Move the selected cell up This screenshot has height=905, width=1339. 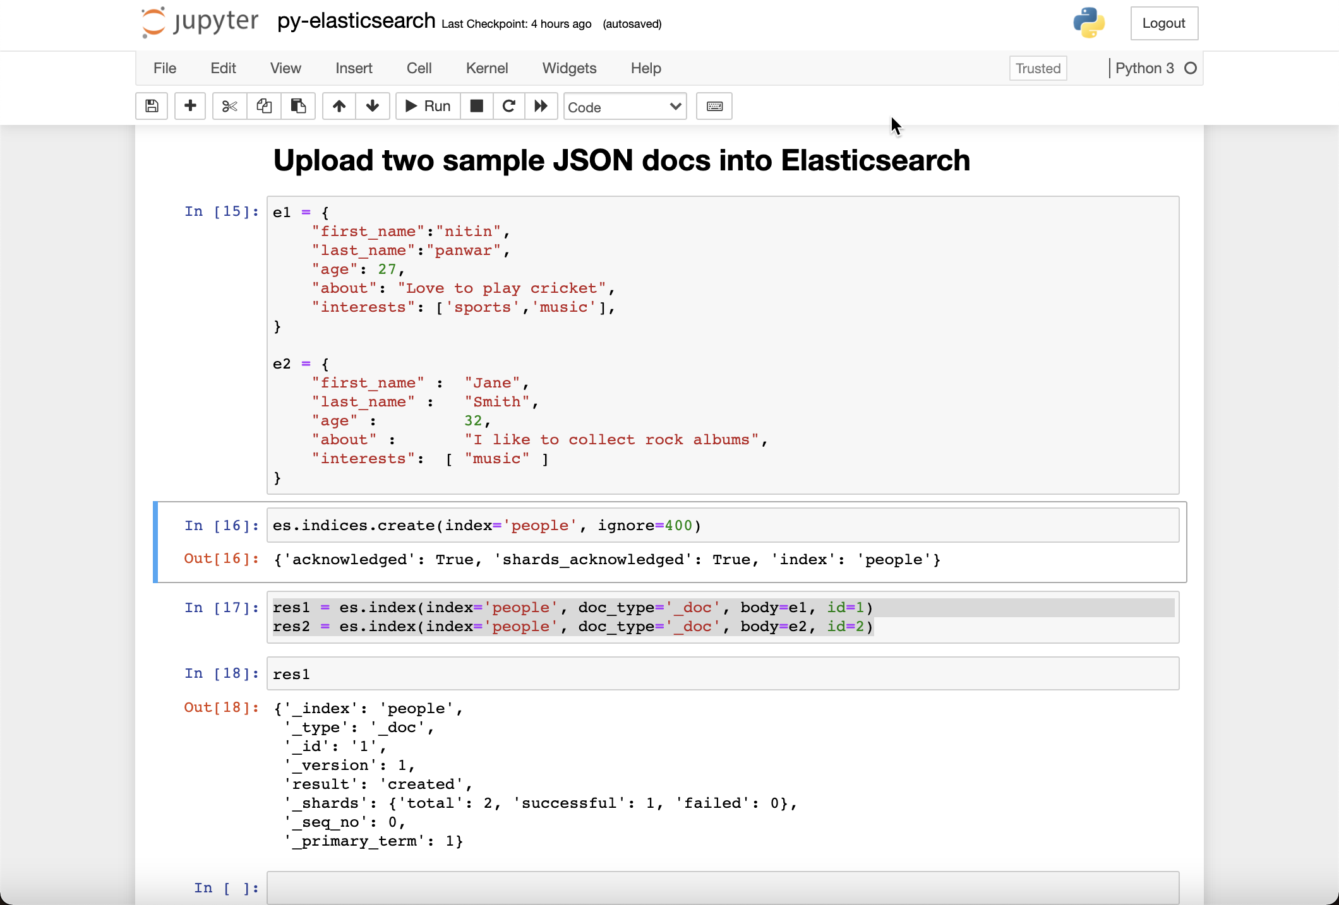pos(339,106)
